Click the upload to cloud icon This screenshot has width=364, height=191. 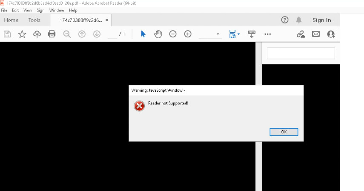37,34
